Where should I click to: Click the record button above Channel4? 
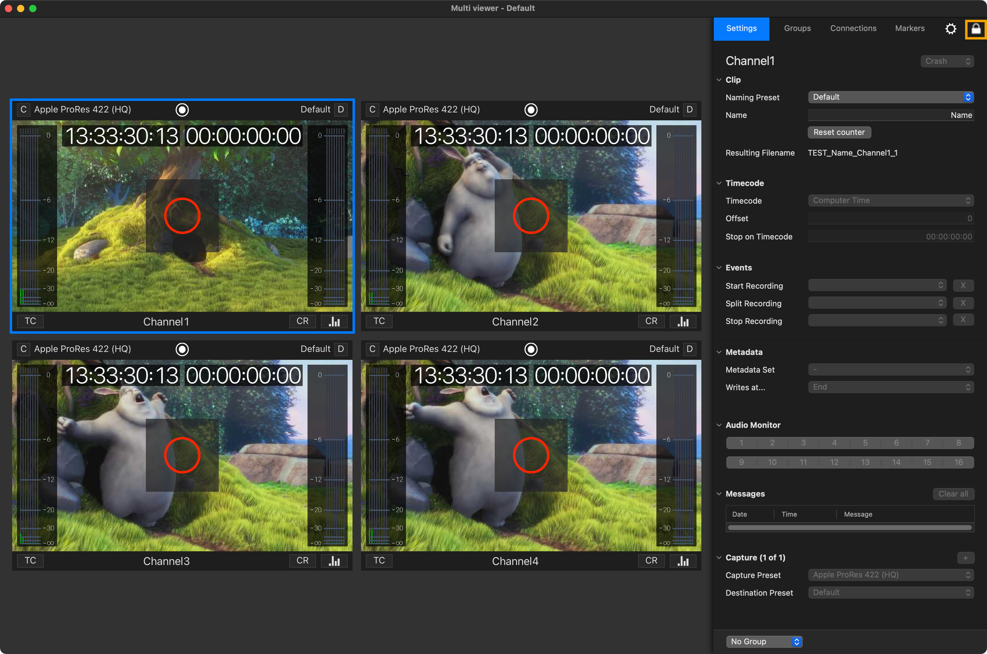click(531, 349)
